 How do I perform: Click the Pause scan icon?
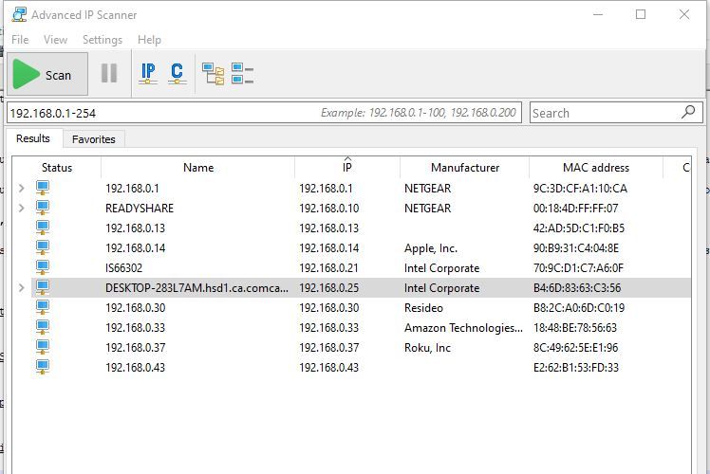point(109,74)
